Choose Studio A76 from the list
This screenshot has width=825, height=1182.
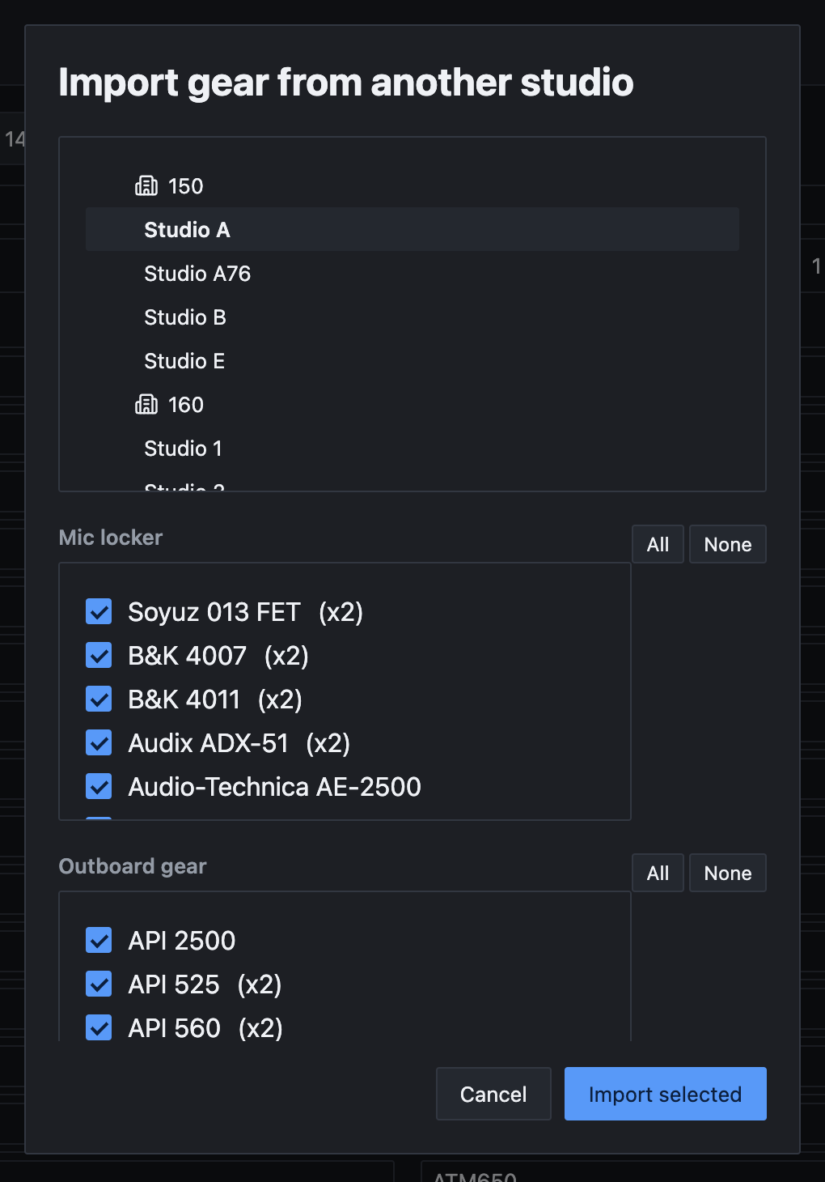pos(412,274)
